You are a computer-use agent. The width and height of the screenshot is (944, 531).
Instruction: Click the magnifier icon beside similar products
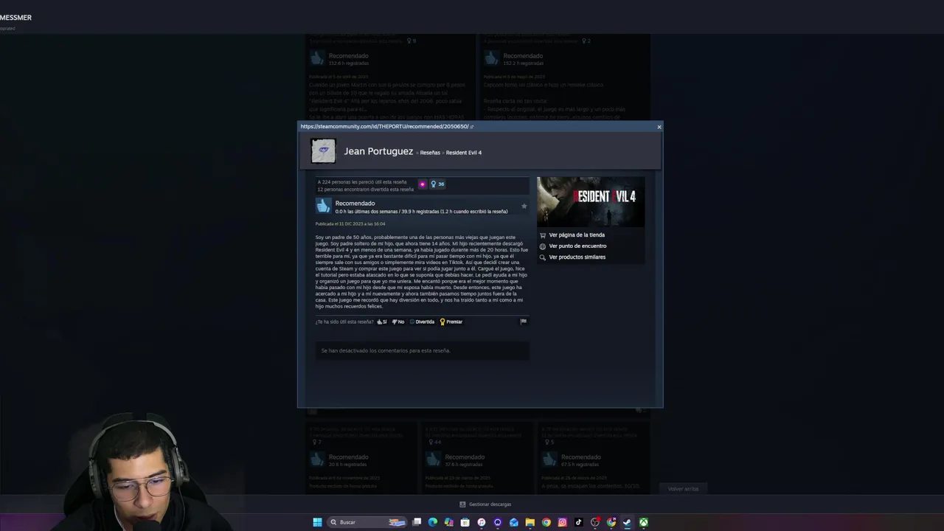click(x=543, y=257)
